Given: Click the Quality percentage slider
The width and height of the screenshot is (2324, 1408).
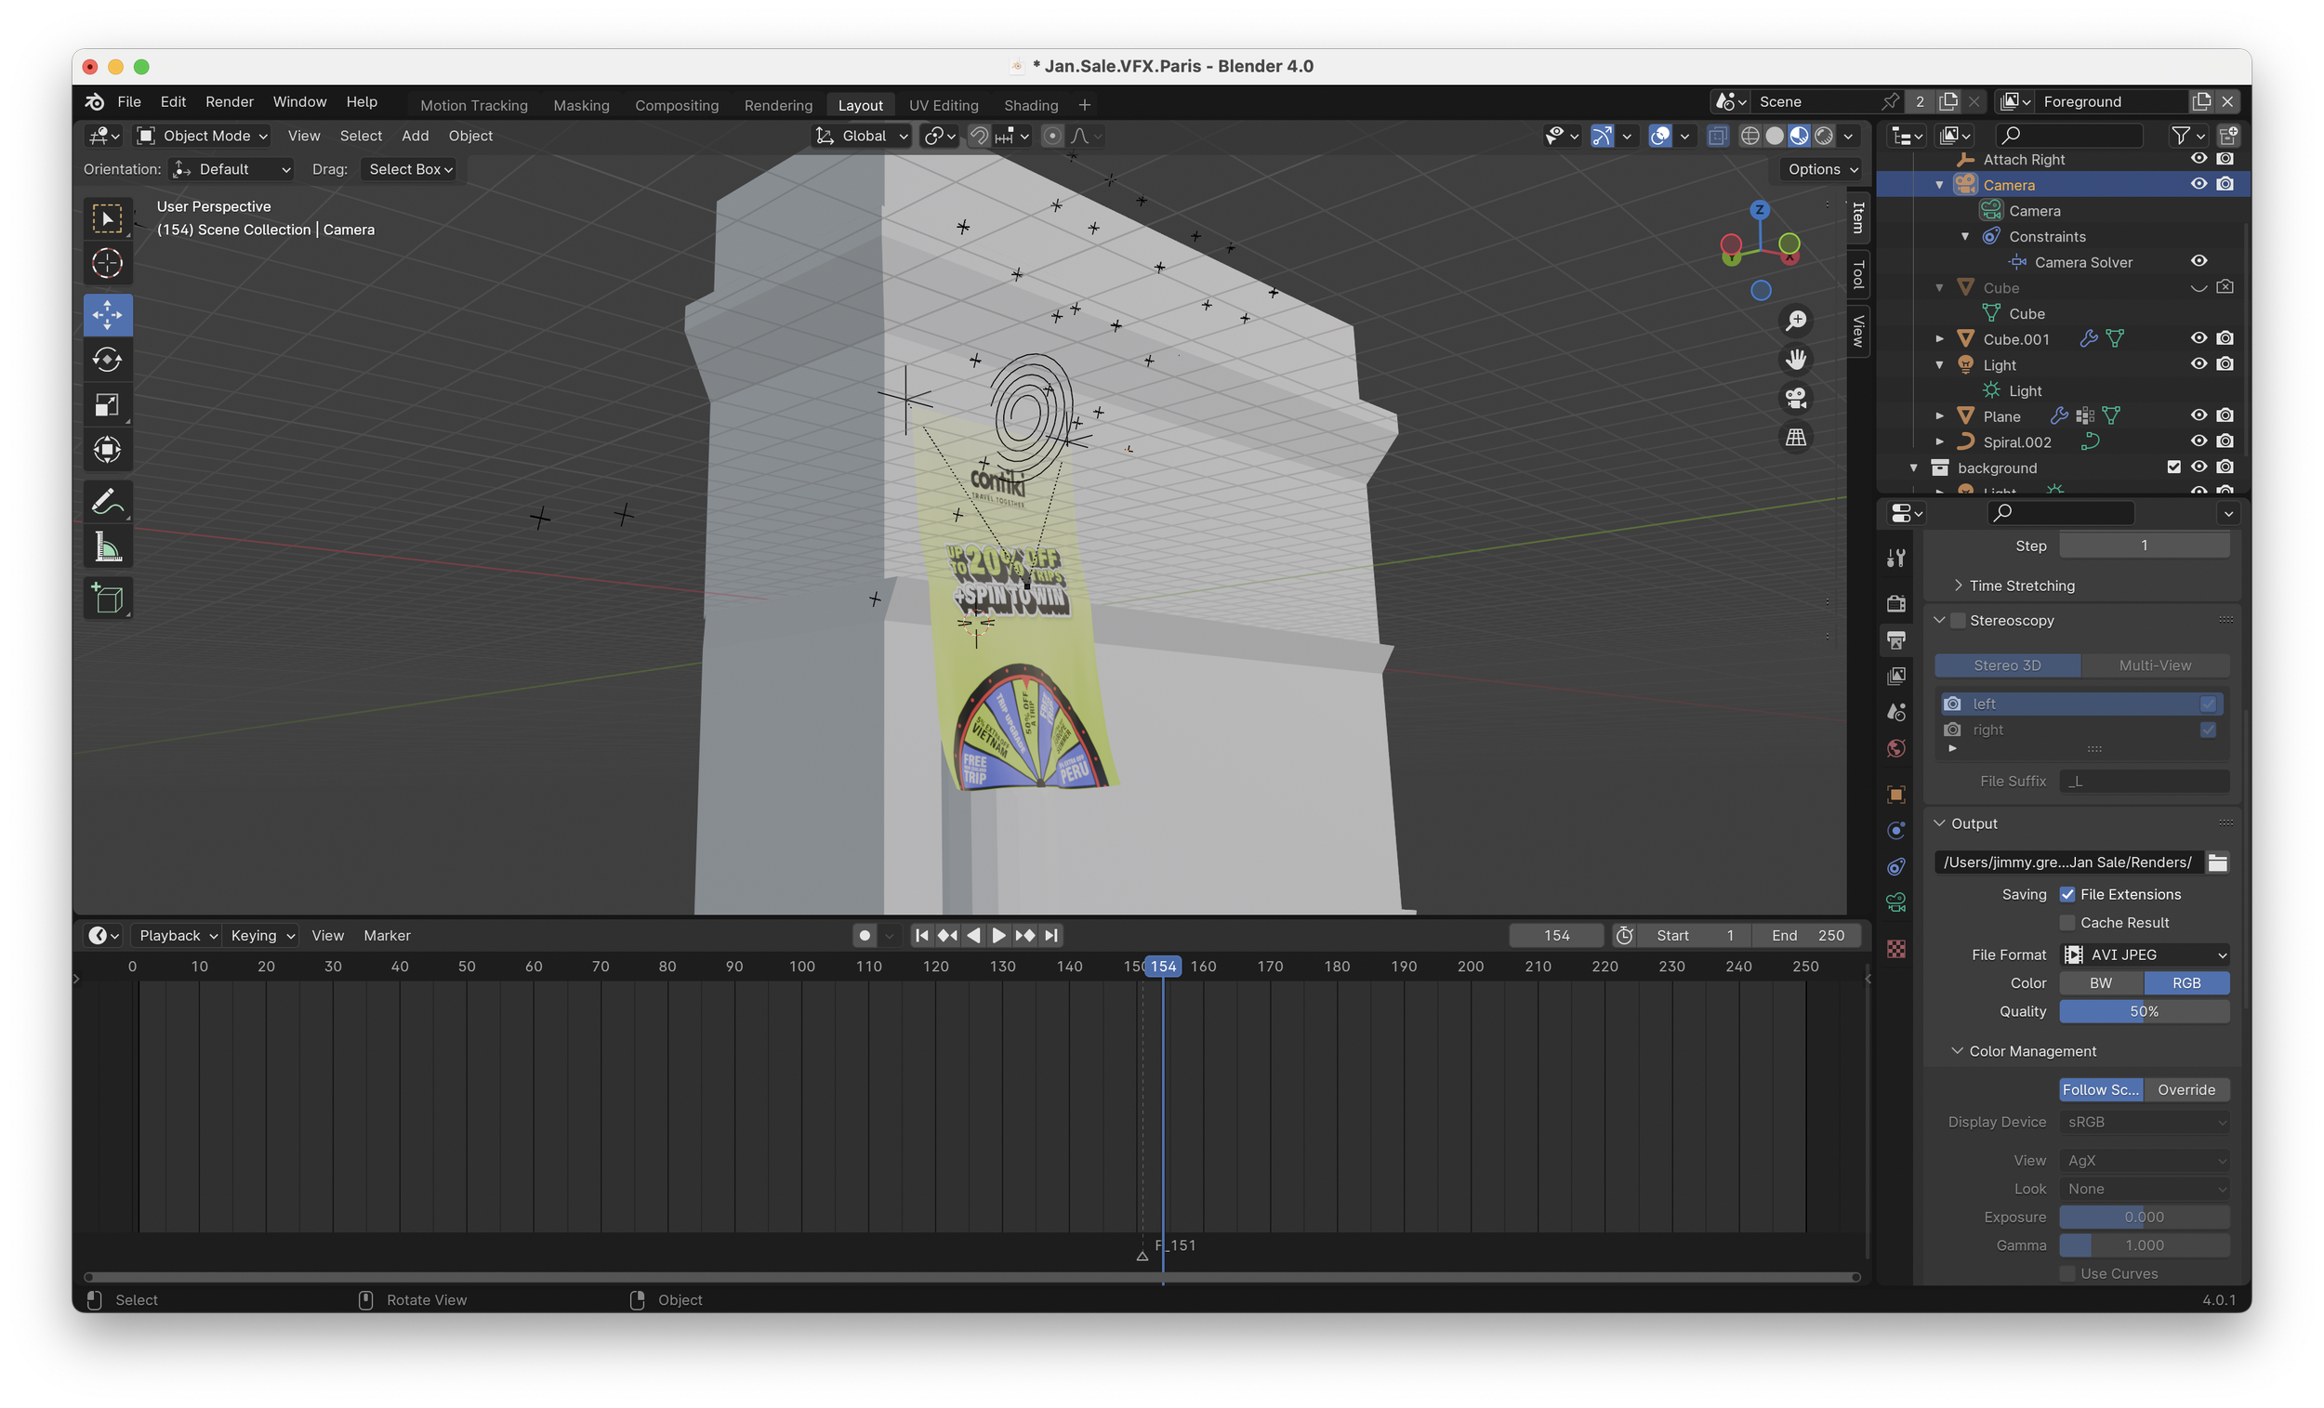Looking at the screenshot, I should pyautogui.click(x=2144, y=1011).
